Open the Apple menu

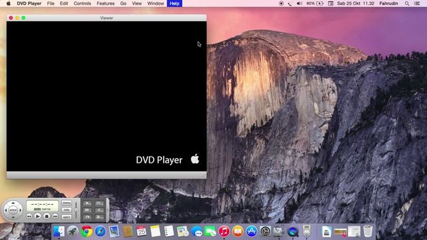9,3
